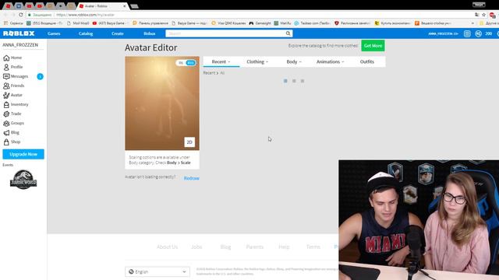Show more bookmarks via the overflow chevron
Image resolution: width=499 pixels, height=280 pixels.
pyautogui.click(x=472, y=23)
